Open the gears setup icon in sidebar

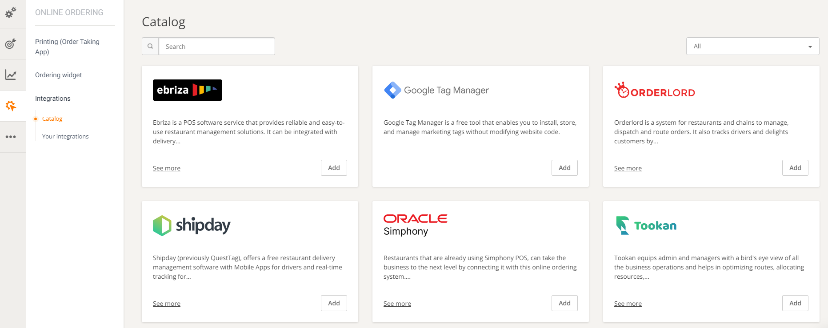pyautogui.click(x=11, y=12)
